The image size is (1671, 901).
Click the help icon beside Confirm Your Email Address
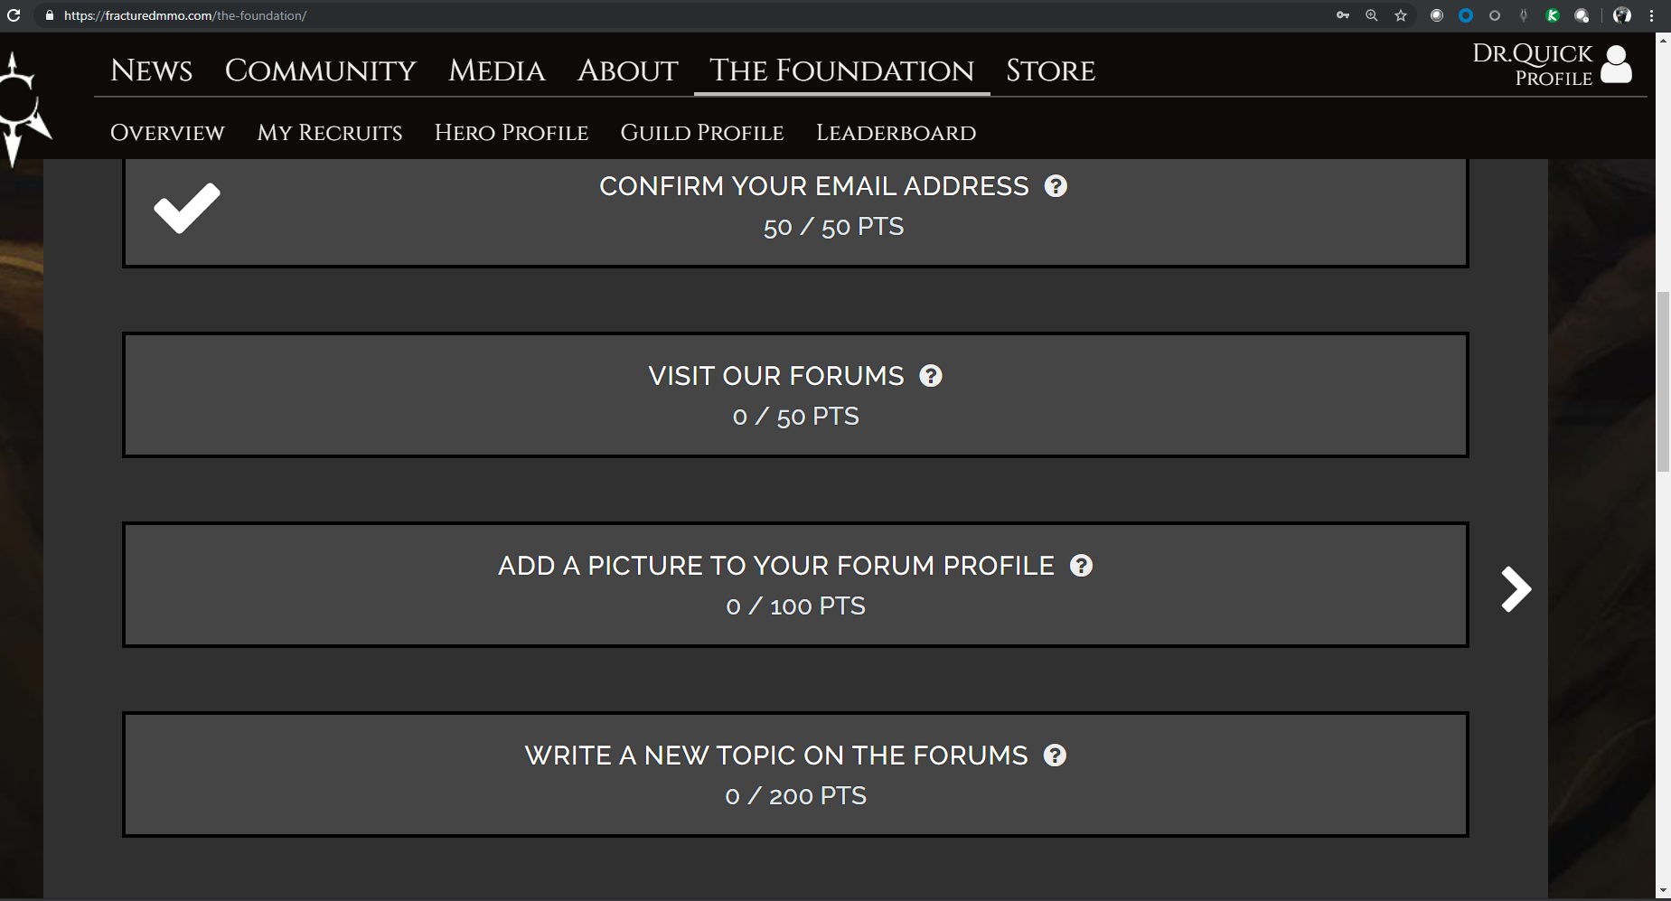click(1056, 186)
